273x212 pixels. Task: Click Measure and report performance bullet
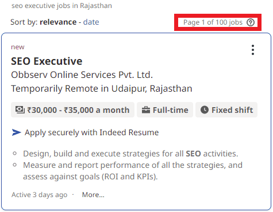133,171
